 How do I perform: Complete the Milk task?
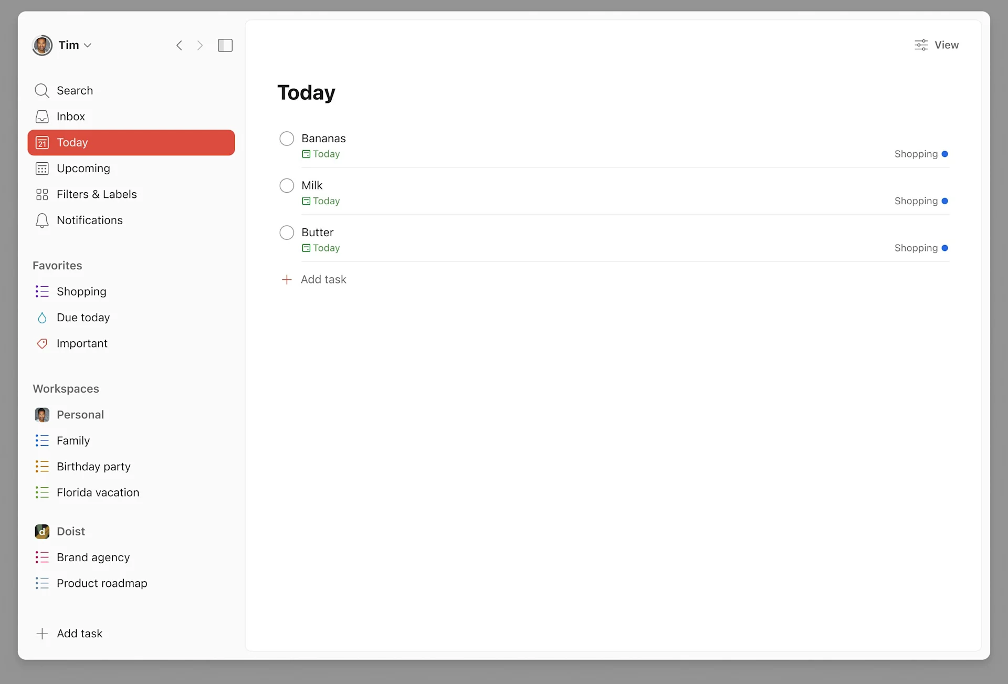(x=287, y=185)
